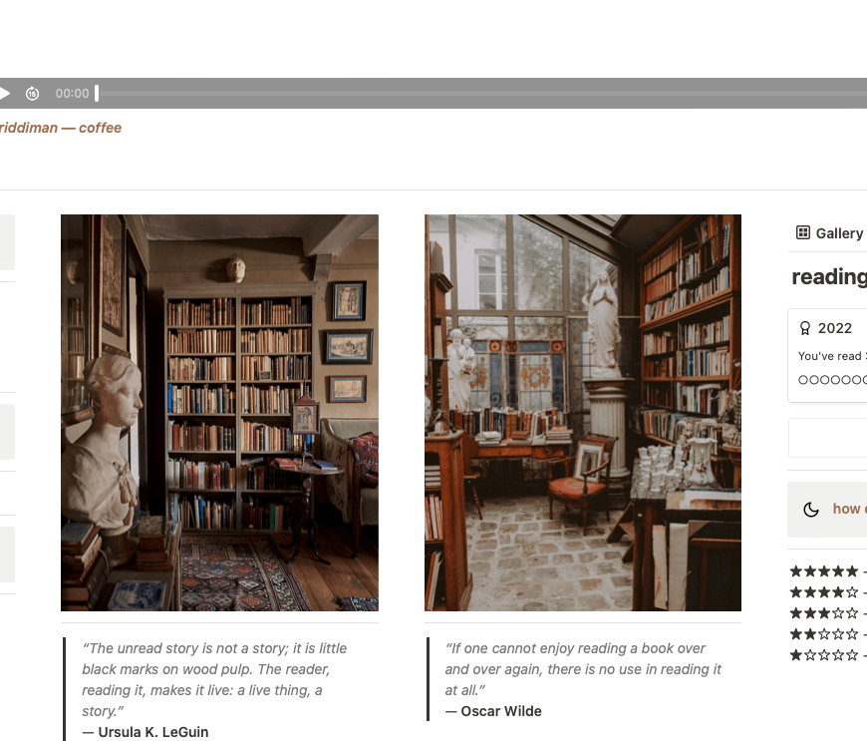Select the reading database heading
Viewport: 867px width, 741px height.
pyautogui.click(x=829, y=276)
